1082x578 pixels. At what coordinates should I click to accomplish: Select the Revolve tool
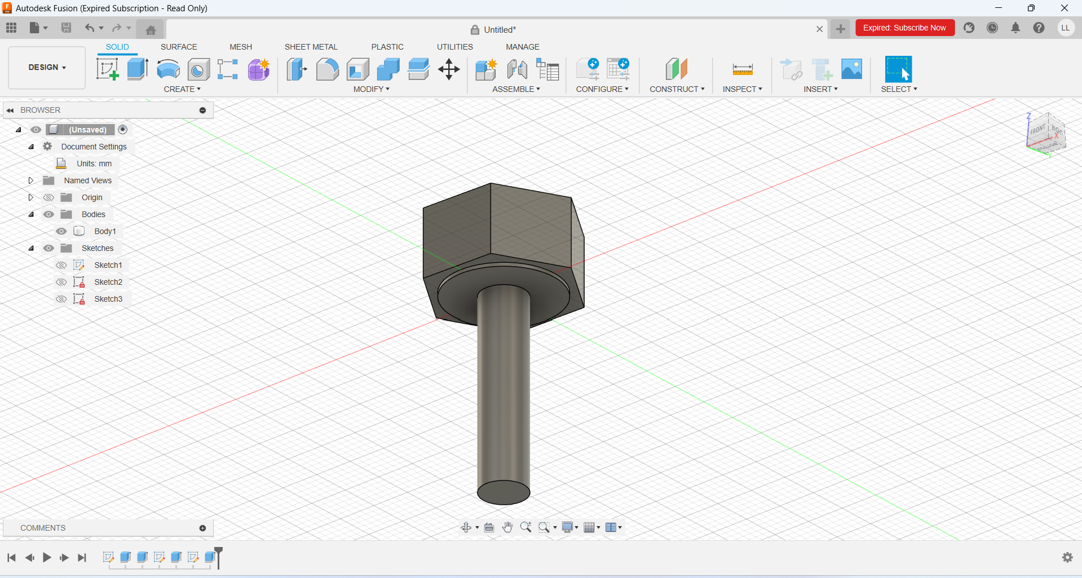click(168, 69)
